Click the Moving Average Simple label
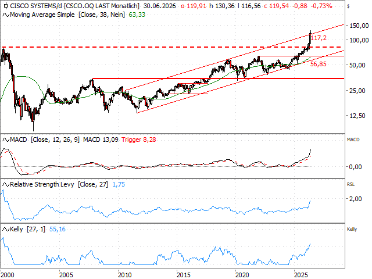Image resolution: width=372 pixels, height=279 pixels. pyautogui.click(x=42, y=15)
